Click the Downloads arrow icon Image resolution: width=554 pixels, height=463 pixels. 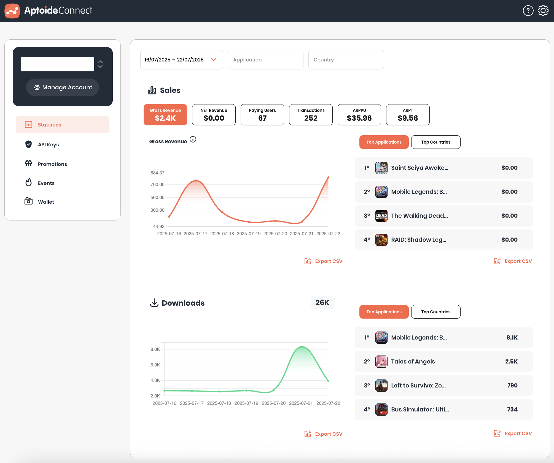tap(154, 303)
